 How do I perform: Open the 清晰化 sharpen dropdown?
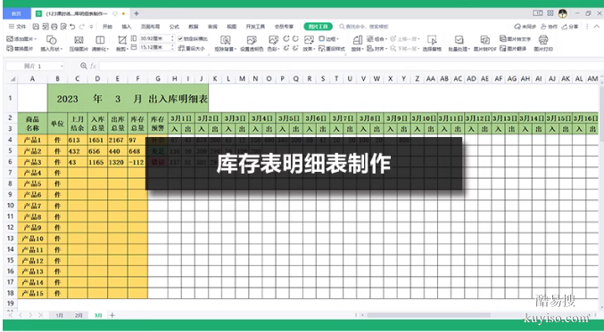(x=100, y=49)
